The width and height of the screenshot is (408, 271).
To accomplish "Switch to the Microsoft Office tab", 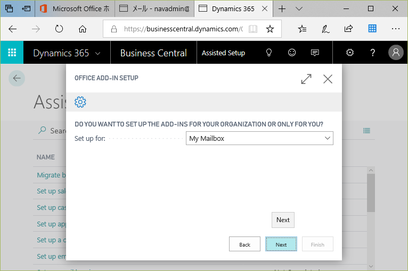I will (75, 9).
